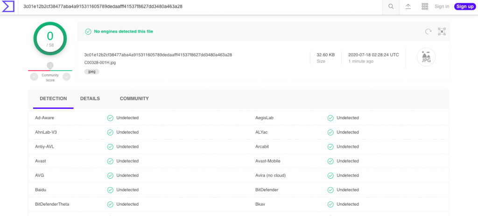Select the Arcabit undetected check icon
Viewport: 478px width, 216px height.
click(x=330, y=147)
